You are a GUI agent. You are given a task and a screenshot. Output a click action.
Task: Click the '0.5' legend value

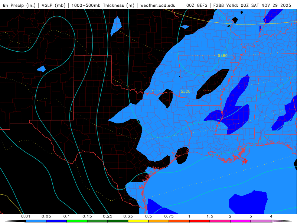coord(148,216)
